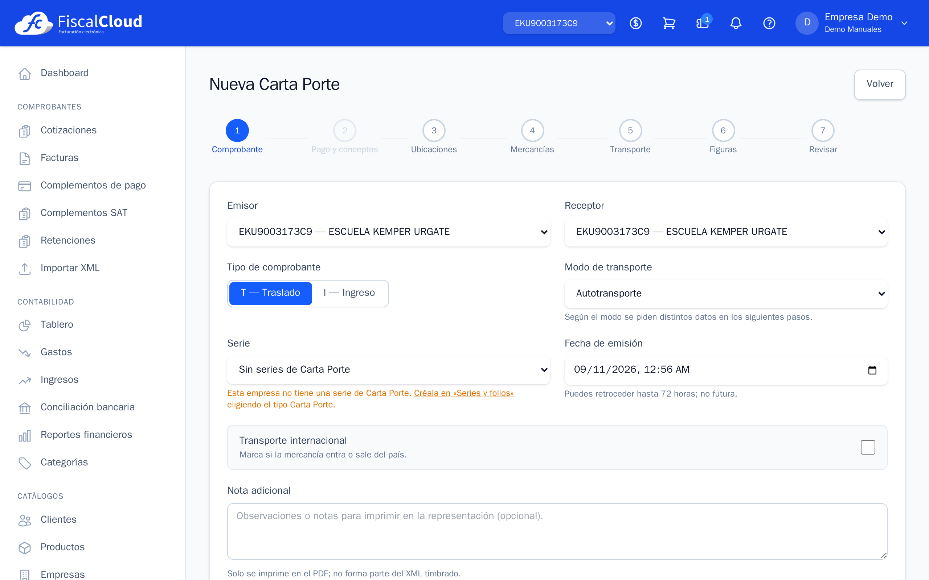Go to step 4 Mercancías

[x=532, y=136]
